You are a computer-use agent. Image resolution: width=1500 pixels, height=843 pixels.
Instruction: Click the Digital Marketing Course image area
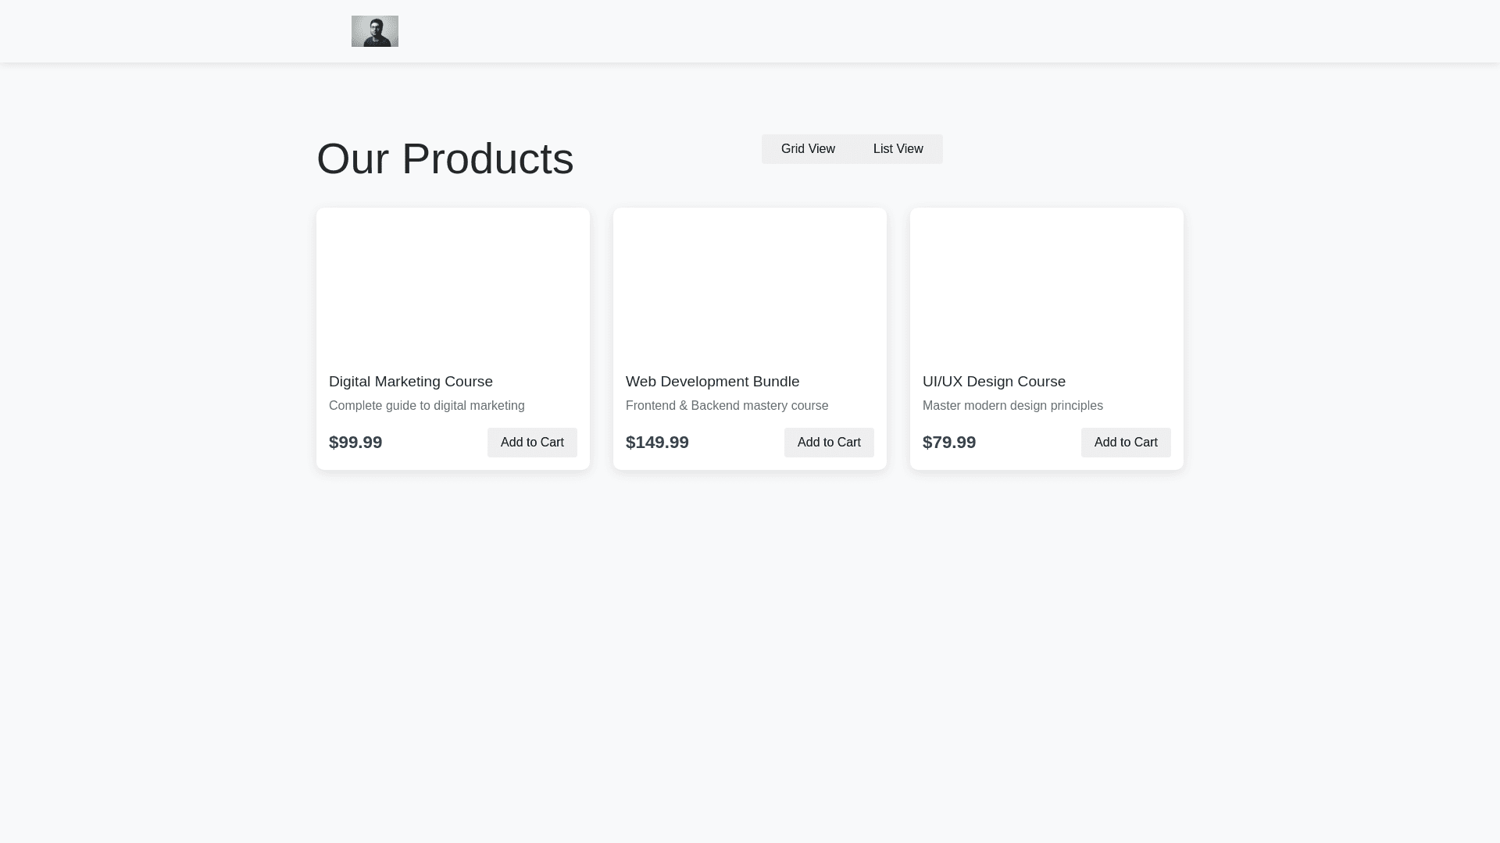click(x=453, y=285)
